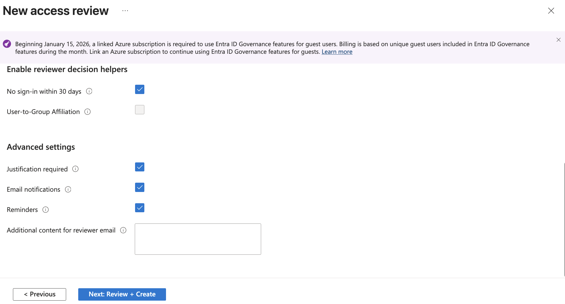565x304 pixels.
Task: Show info tooltip for Justification required
Action: 75,169
